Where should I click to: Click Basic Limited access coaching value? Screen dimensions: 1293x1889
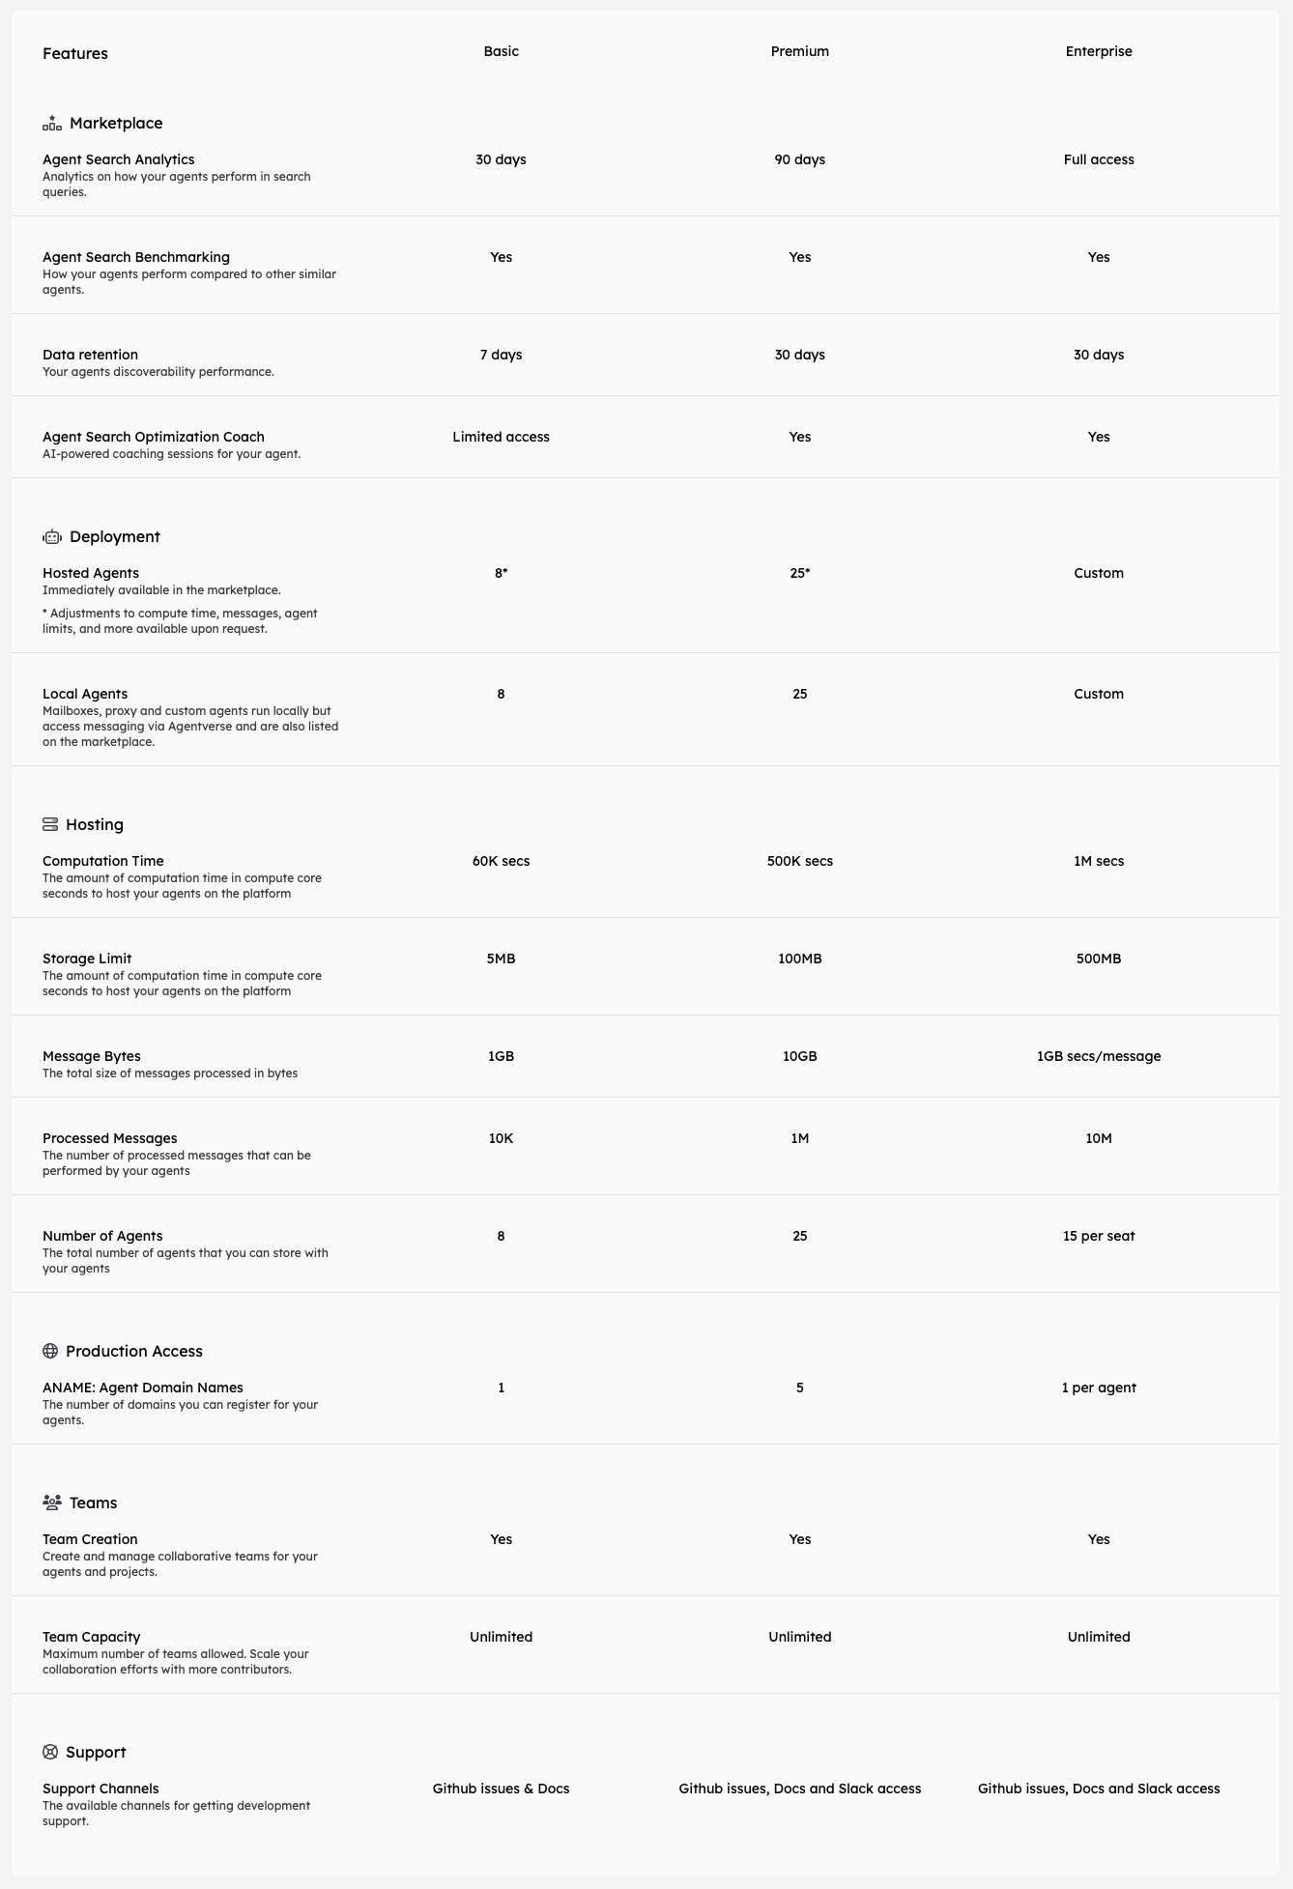[501, 437]
